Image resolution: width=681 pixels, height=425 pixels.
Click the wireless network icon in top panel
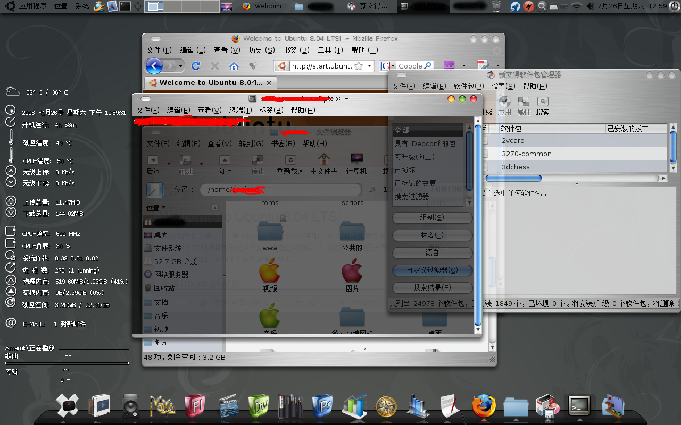[x=577, y=6]
